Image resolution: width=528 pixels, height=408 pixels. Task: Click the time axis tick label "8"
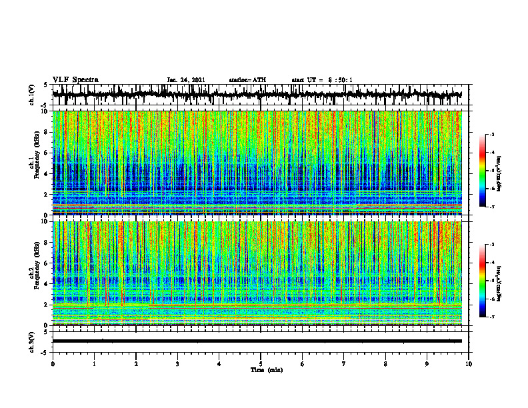coord(385,364)
